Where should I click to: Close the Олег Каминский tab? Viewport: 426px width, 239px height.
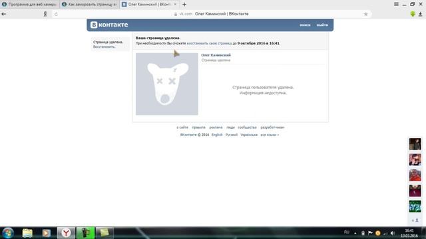pos(175,5)
